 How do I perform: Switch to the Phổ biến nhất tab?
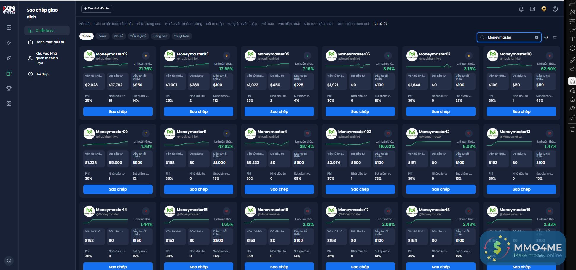(289, 24)
